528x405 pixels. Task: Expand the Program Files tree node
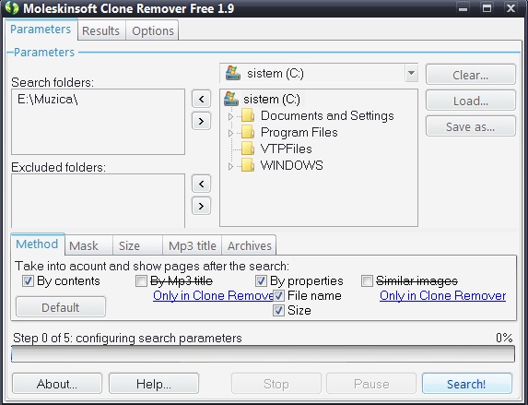(230, 133)
